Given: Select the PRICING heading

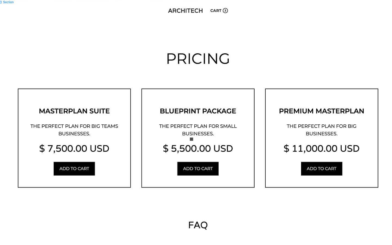Looking at the screenshot, I should (198, 59).
